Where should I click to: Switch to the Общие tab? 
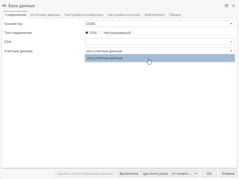click(x=175, y=15)
